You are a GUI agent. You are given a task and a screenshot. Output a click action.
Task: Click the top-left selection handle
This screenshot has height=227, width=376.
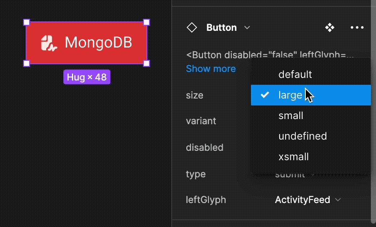coord(26,22)
